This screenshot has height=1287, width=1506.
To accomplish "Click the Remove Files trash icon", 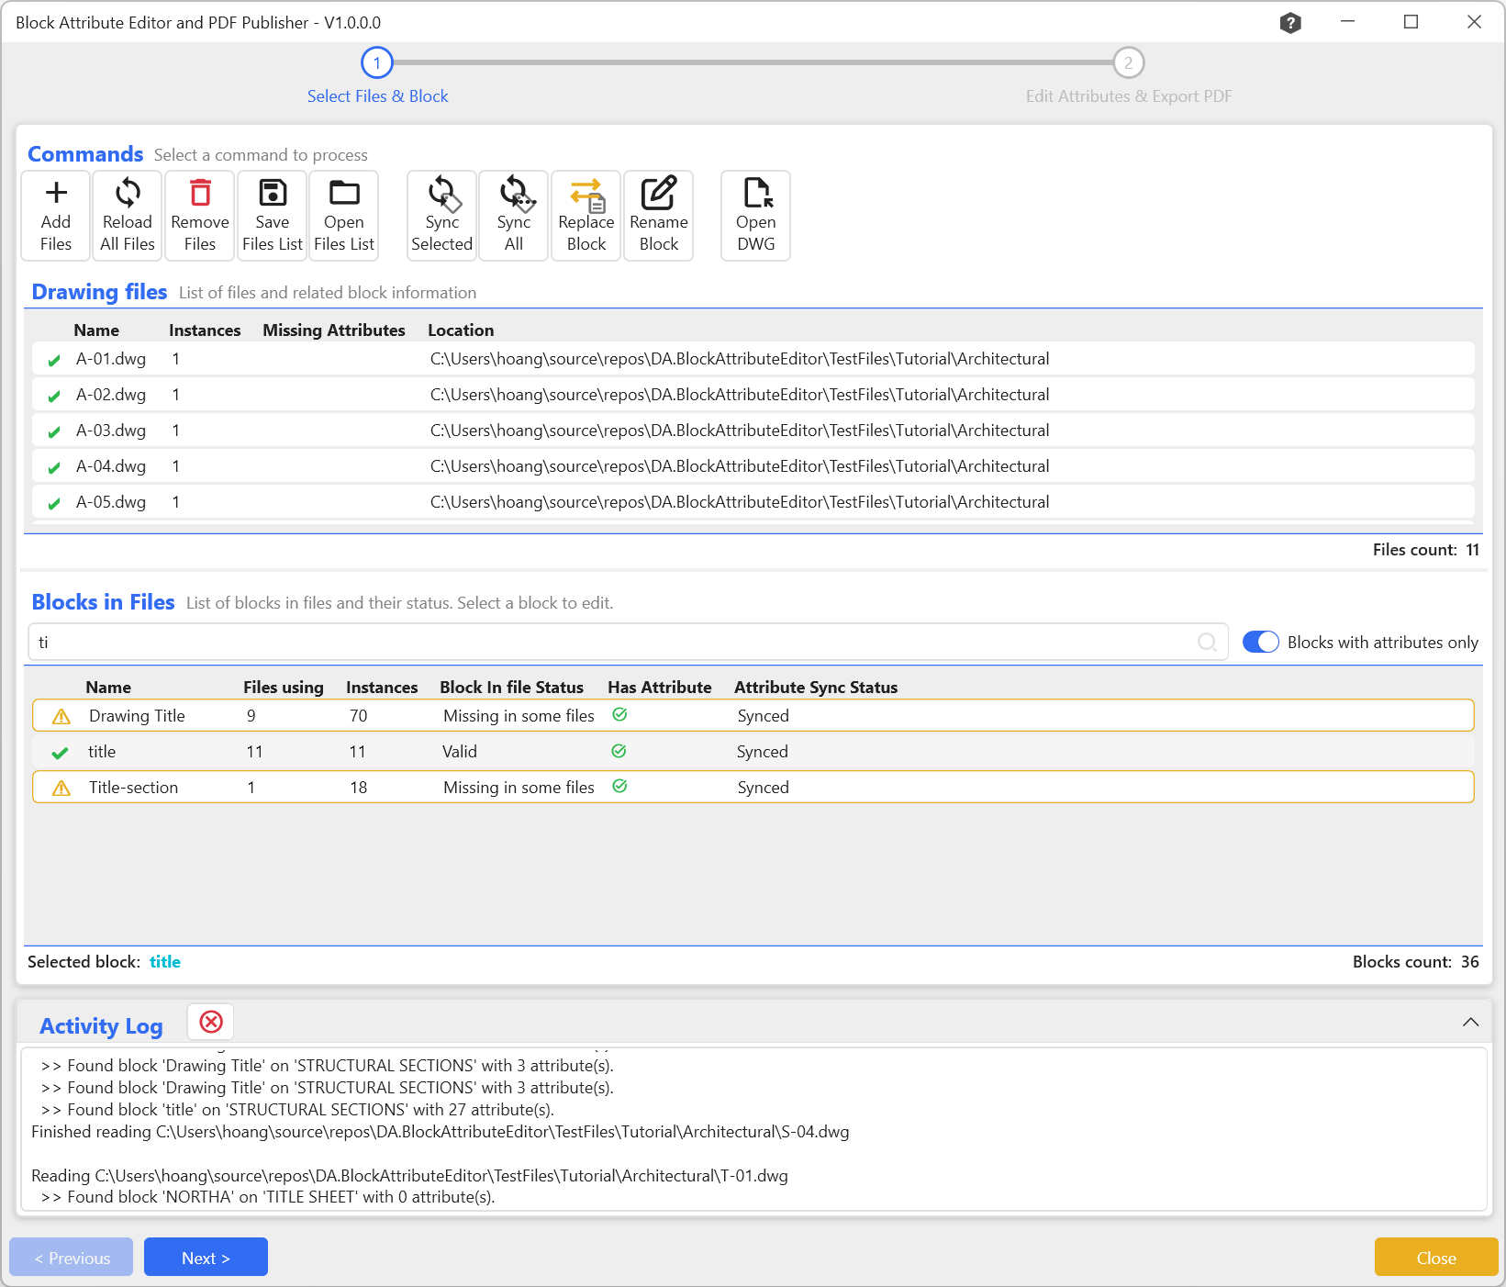I will 200,194.
